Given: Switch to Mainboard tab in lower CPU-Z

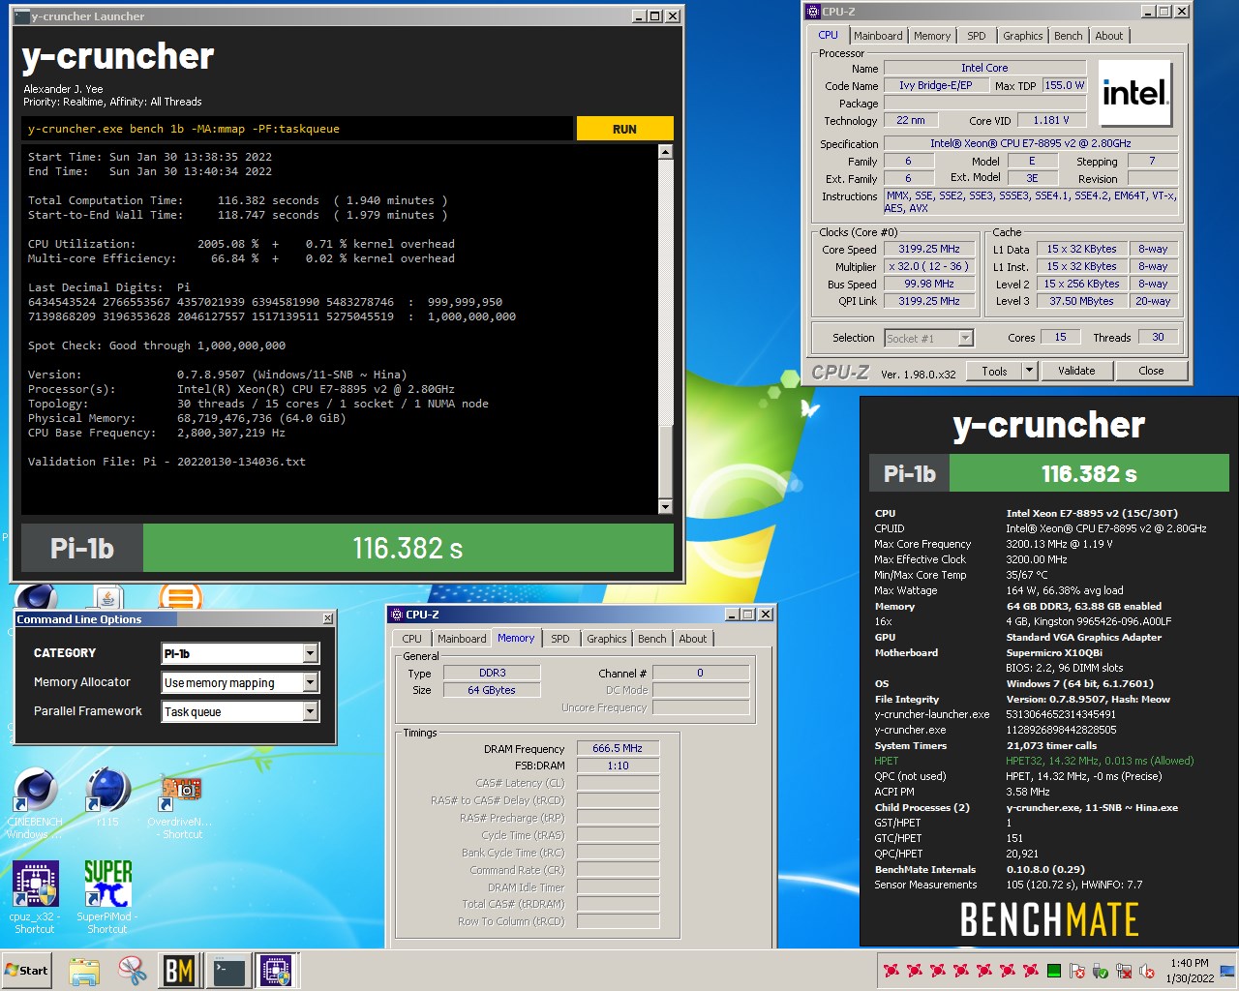Looking at the screenshot, I should [462, 639].
